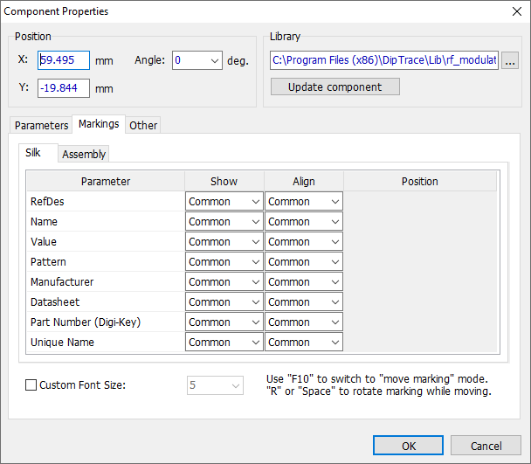Switch to the Parameters tab
The height and width of the screenshot is (464, 531).
(x=41, y=125)
